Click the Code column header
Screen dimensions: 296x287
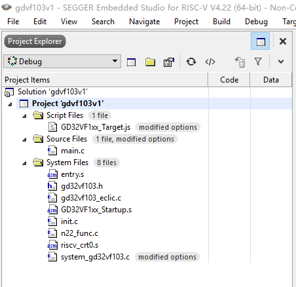click(229, 80)
